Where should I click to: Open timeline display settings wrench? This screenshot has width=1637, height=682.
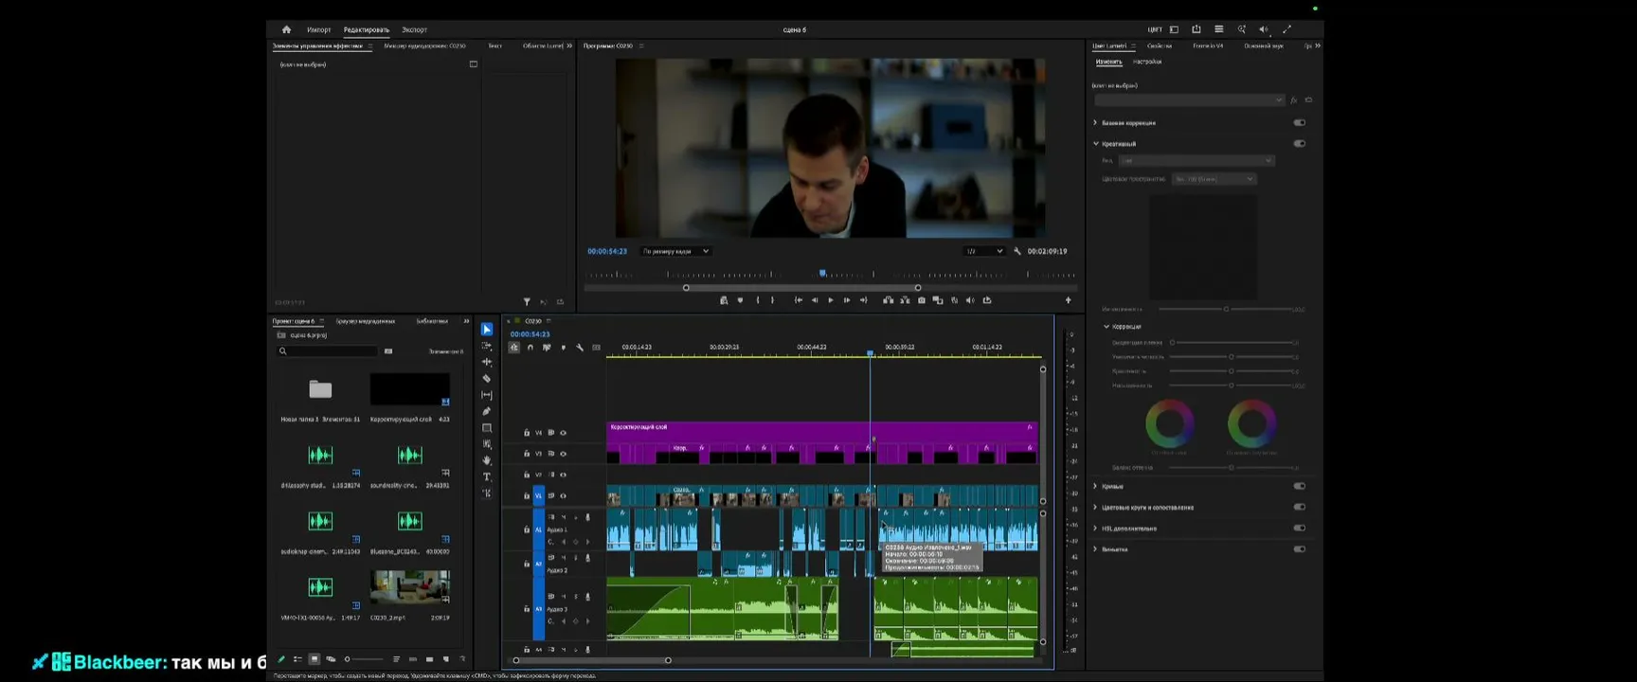(580, 348)
